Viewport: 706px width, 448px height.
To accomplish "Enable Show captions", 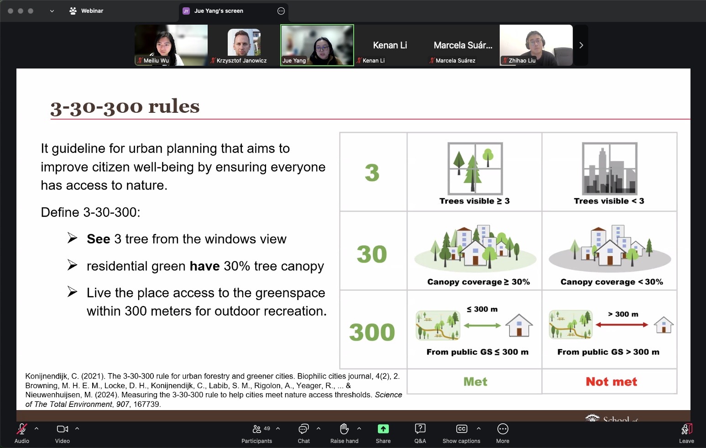I will [461, 429].
